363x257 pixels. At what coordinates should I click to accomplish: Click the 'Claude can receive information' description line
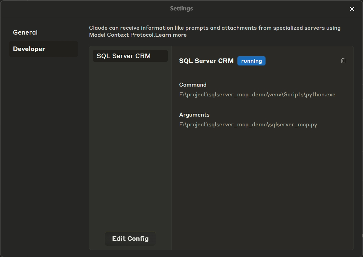click(215, 28)
